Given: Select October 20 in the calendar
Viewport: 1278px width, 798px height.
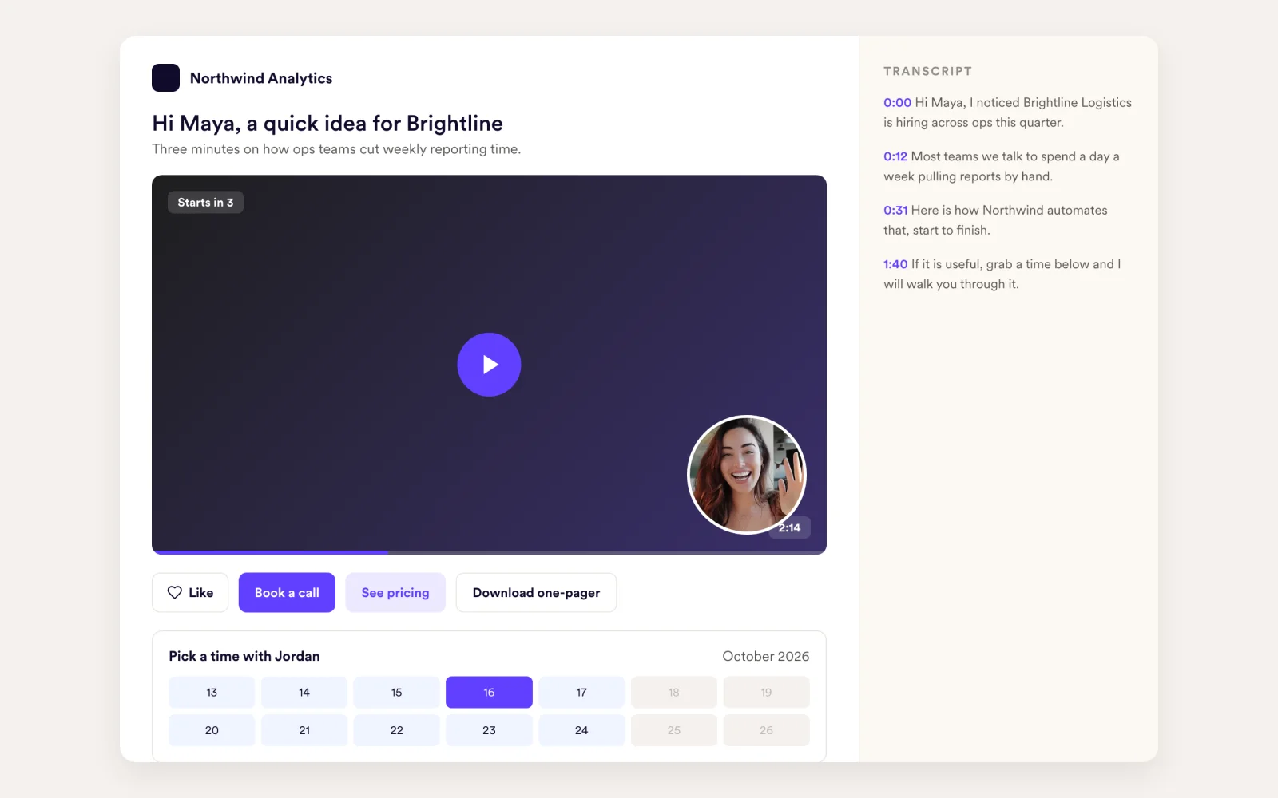Looking at the screenshot, I should pos(212,730).
